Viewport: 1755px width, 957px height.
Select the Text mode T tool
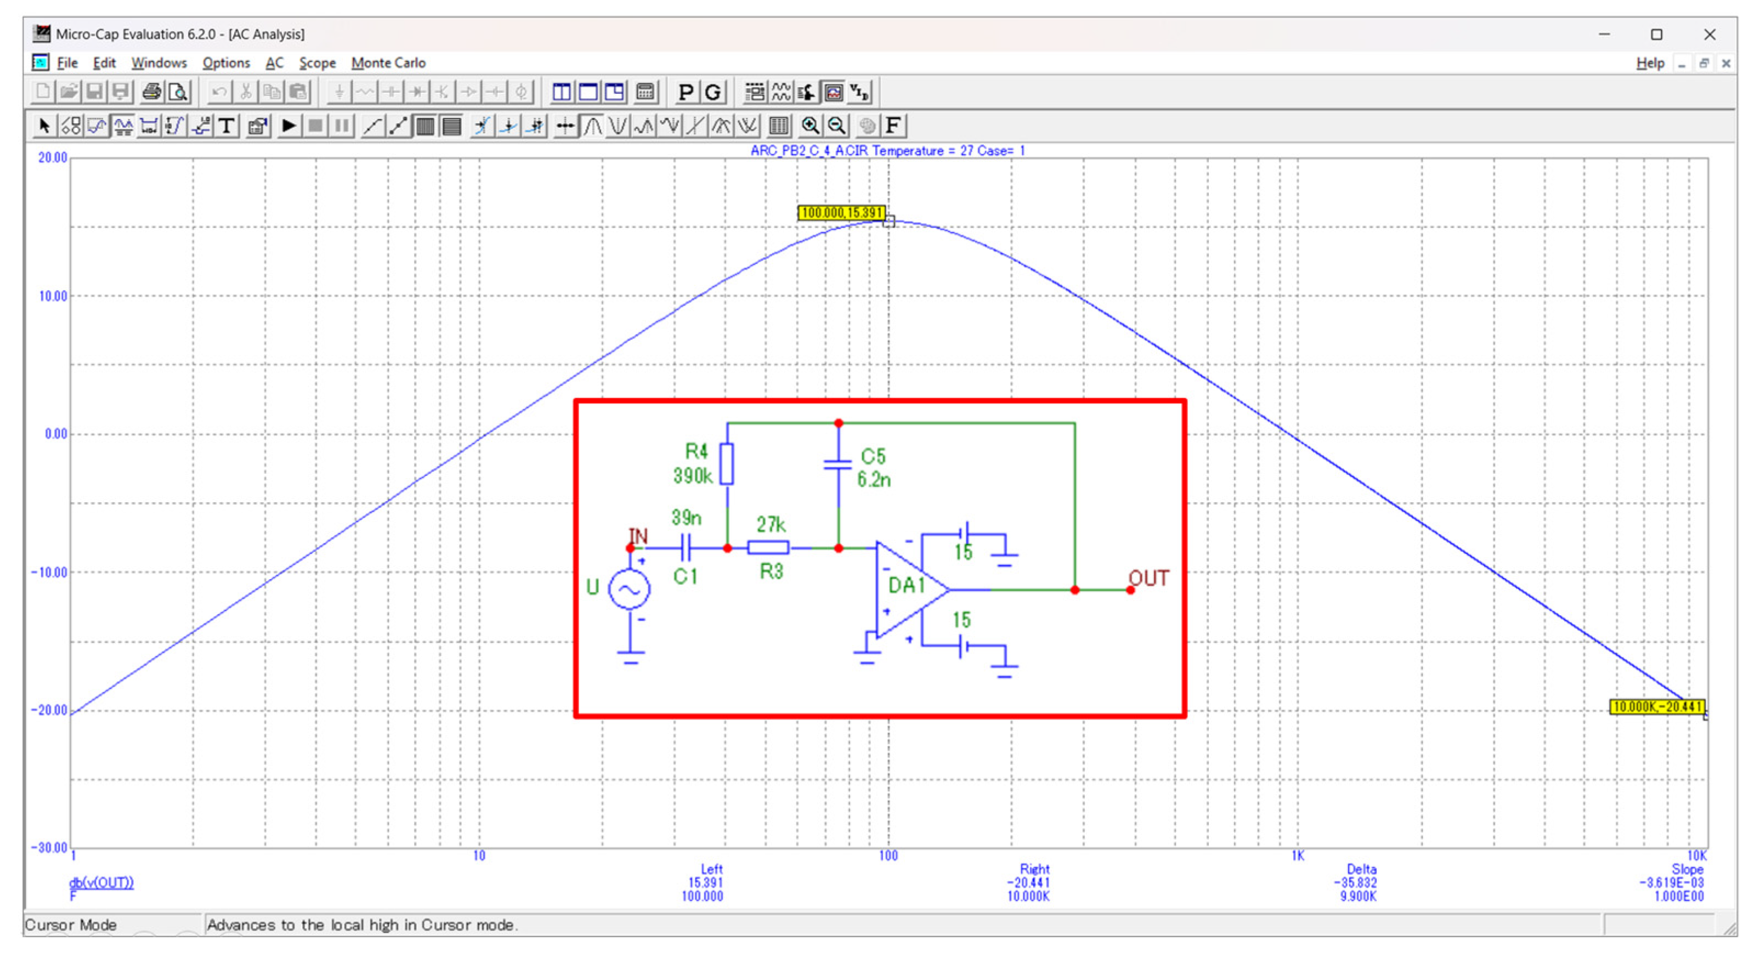click(x=227, y=126)
